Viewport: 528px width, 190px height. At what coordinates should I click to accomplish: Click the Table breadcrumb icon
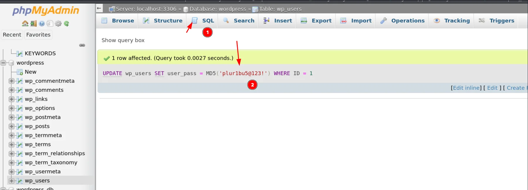pos(255,9)
